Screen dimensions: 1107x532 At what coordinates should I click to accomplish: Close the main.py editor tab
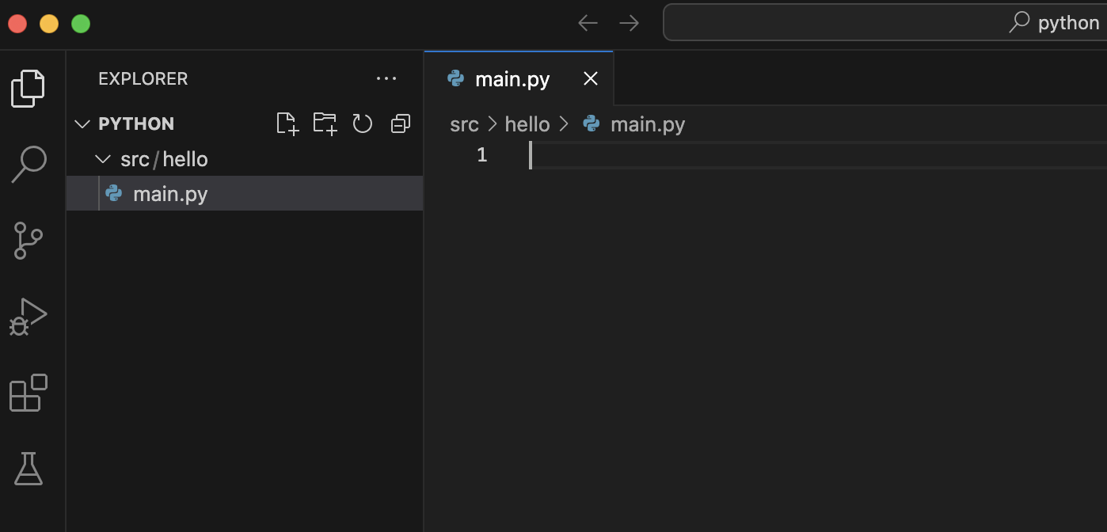point(591,78)
